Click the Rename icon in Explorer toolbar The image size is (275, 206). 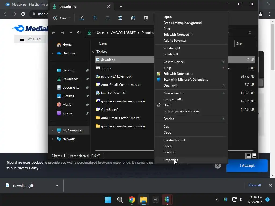click(x=120, y=18)
